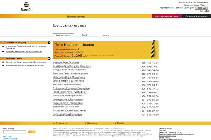Open the Словарь терминов link

tap(10, 138)
